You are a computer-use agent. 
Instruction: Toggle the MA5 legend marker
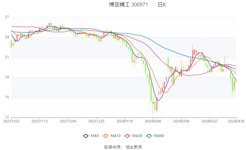[x=86, y=136]
